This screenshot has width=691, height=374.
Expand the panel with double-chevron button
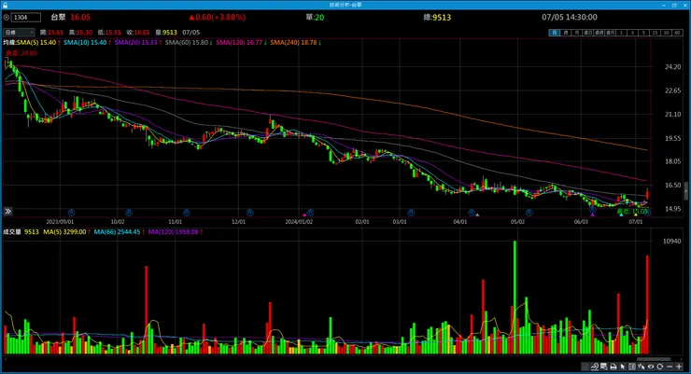[x=7, y=212]
